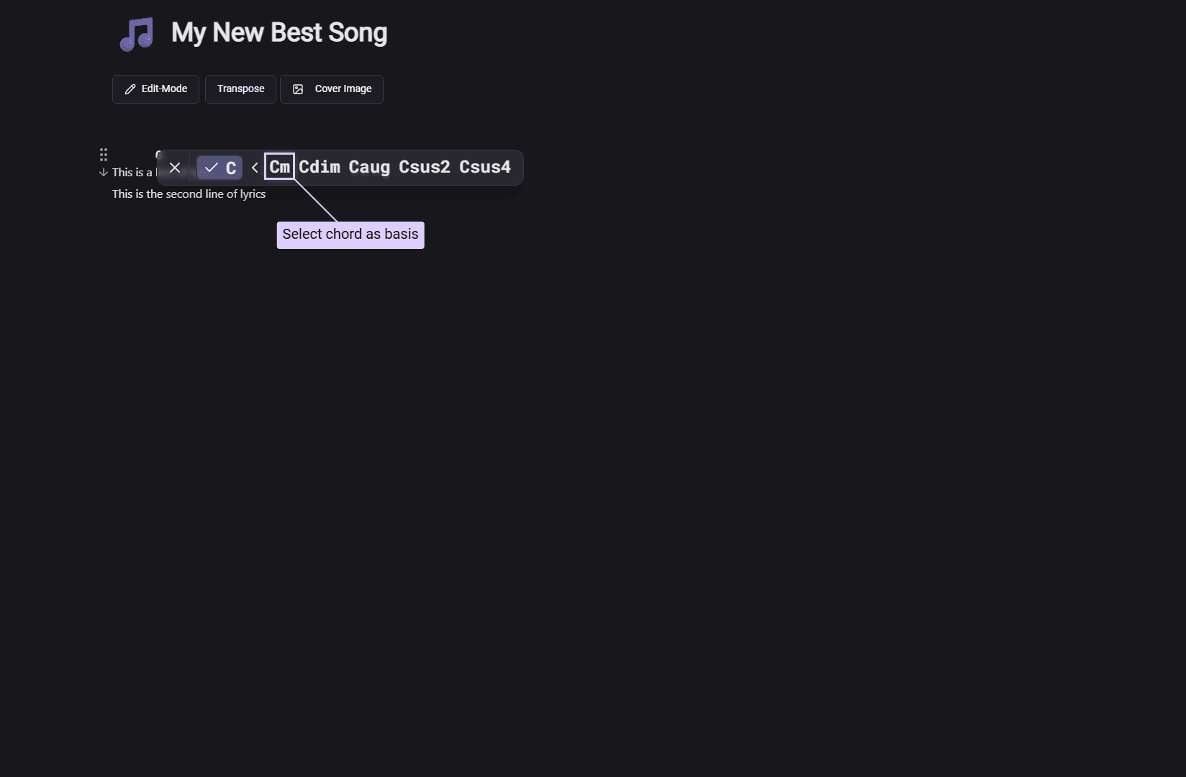Select Cm as the chord basis
The image size is (1186, 777).
click(279, 167)
